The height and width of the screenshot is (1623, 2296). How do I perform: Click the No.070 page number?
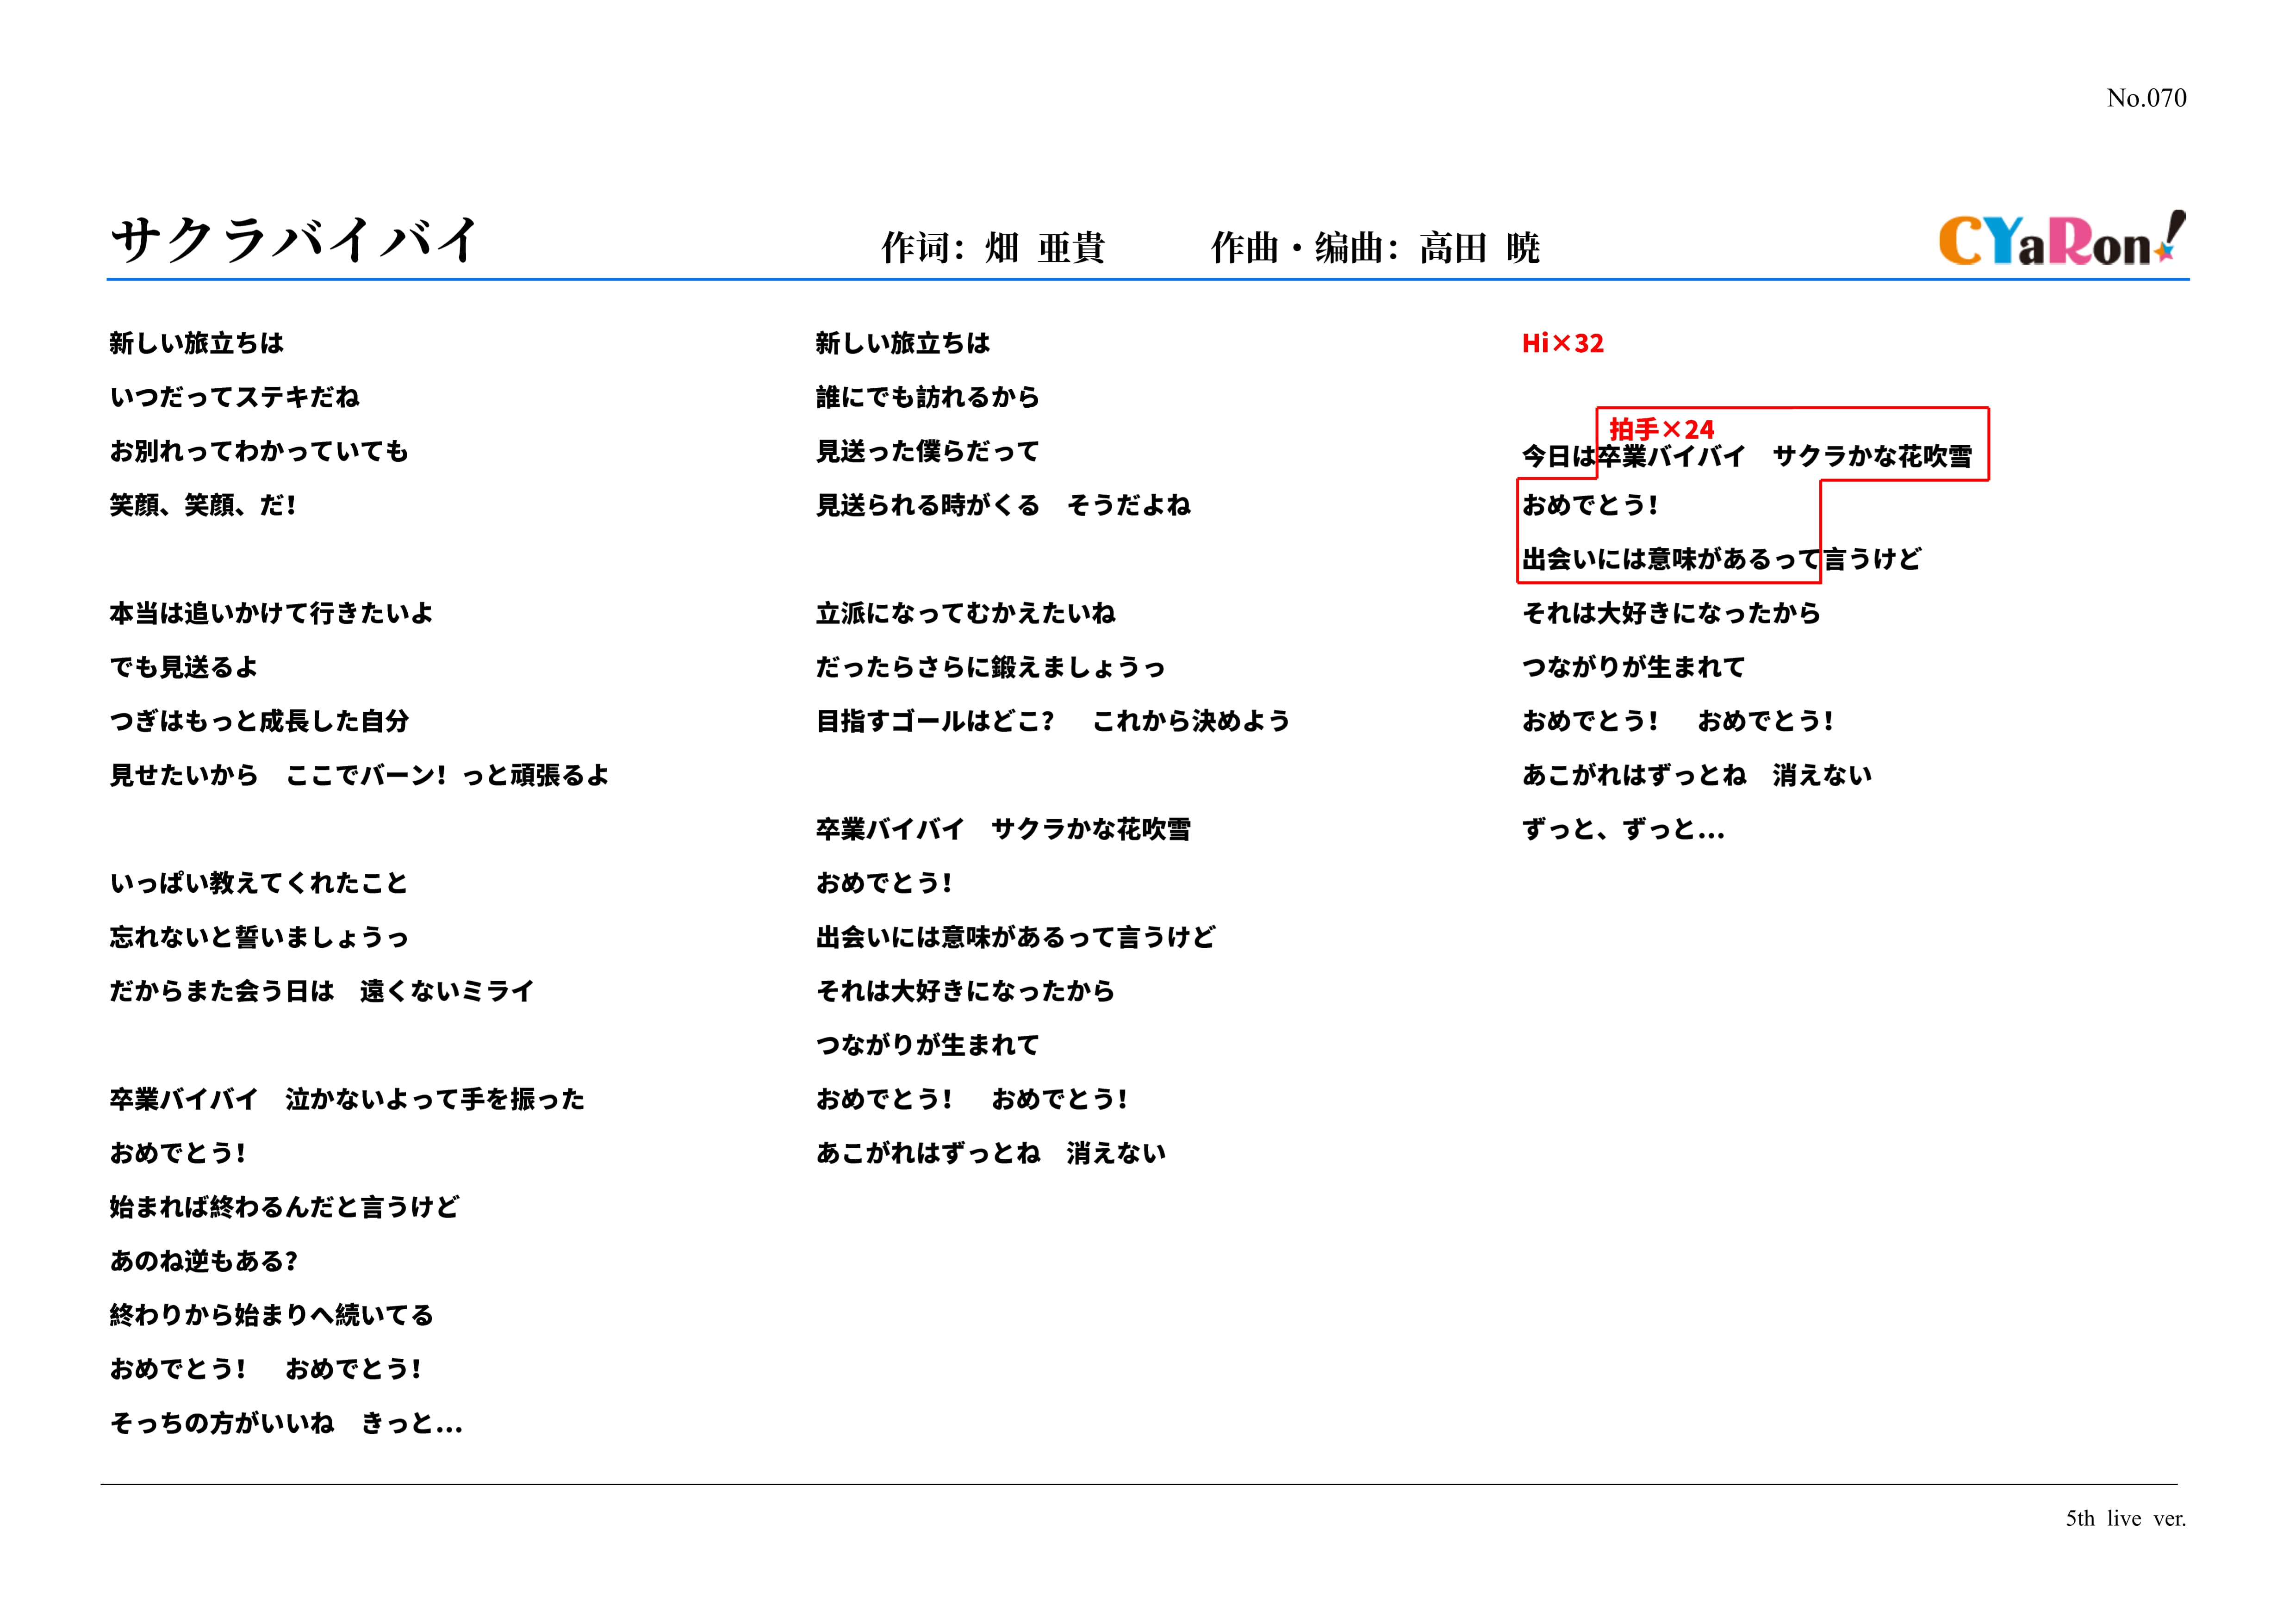click(2146, 98)
